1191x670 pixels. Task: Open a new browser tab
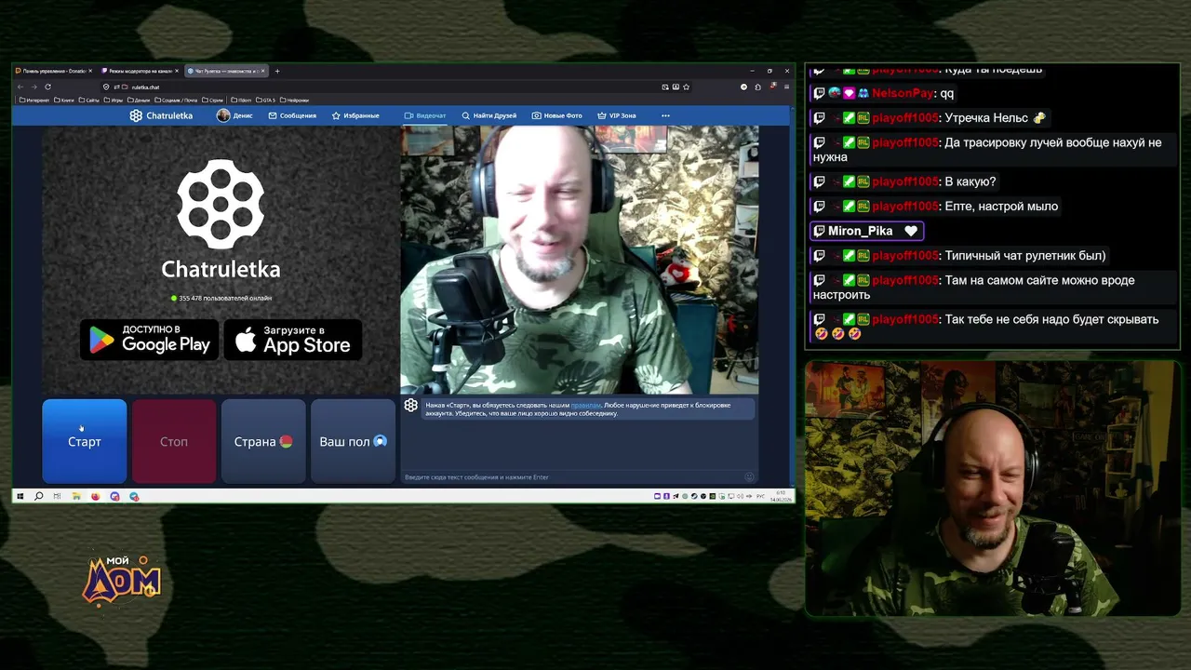(x=276, y=71)
